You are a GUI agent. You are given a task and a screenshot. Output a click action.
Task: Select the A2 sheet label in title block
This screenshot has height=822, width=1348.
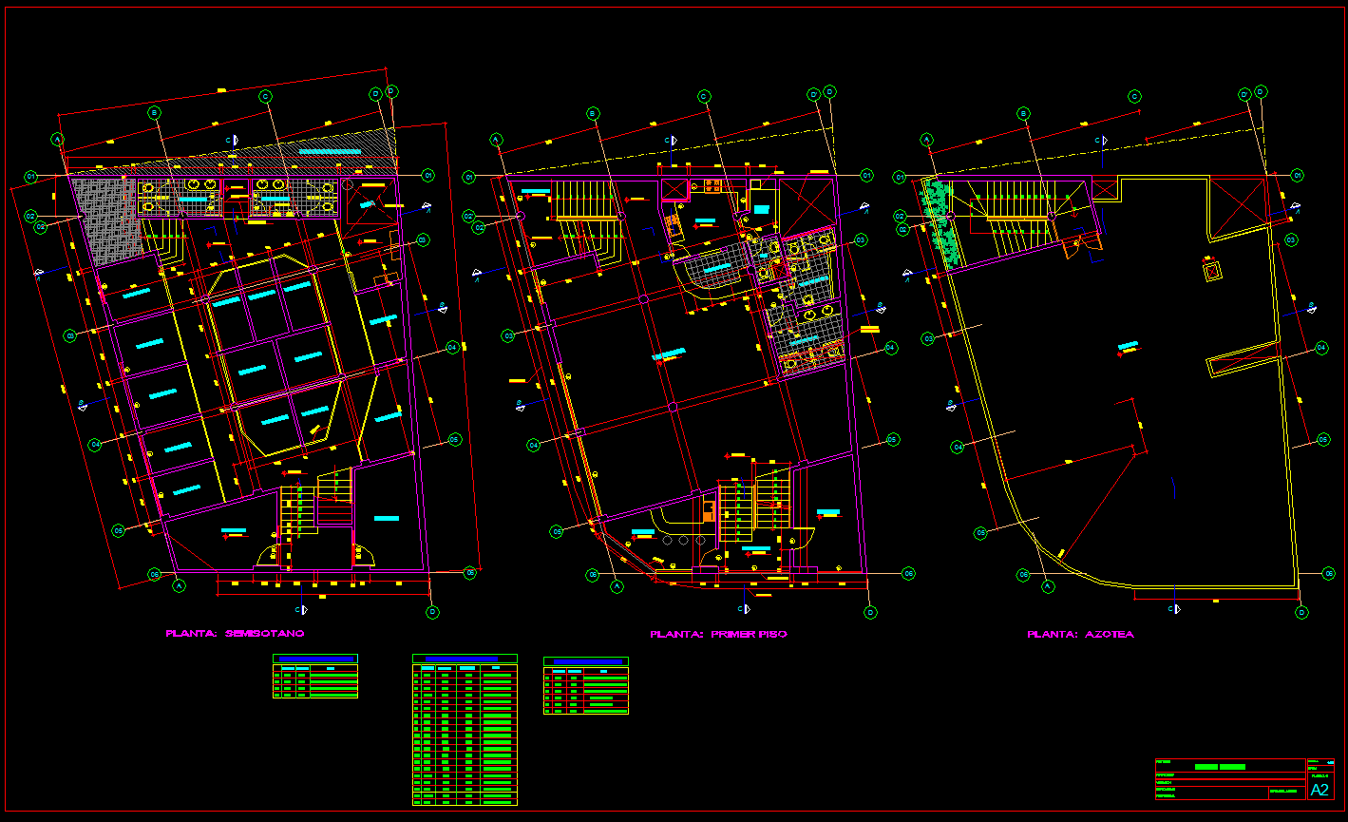pos(1320,790)
